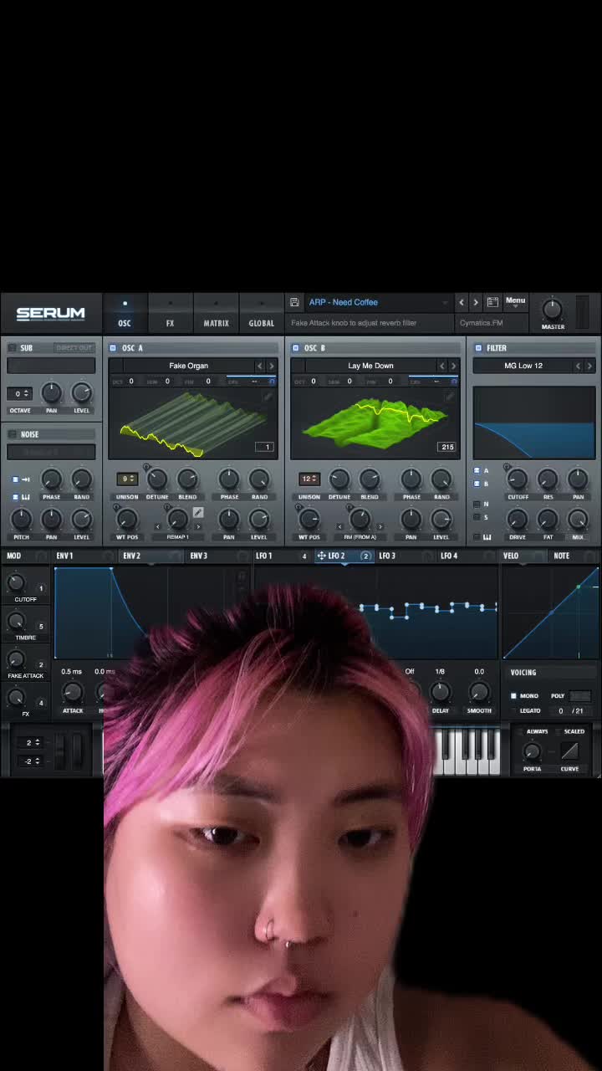Go to next wavetable after Fake Organ
The image size is (602, 1071).
coord(271,366)
